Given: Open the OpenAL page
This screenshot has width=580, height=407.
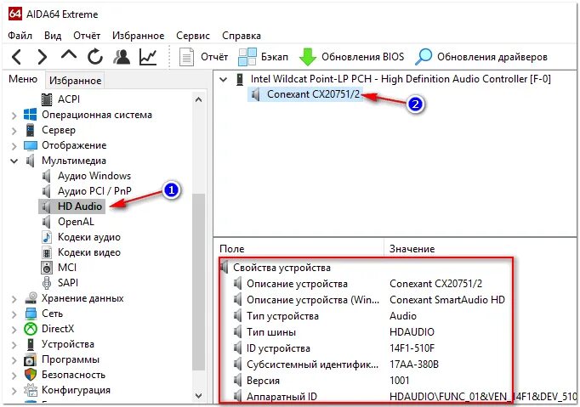Looking at the screenshot, I should click(x=76, y=222).
